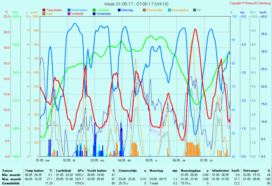The width and height of the screenshot is (272, 186).
Task: Select the cyan Neerslagduur legend swatch
Action: [x=169, y=10]
